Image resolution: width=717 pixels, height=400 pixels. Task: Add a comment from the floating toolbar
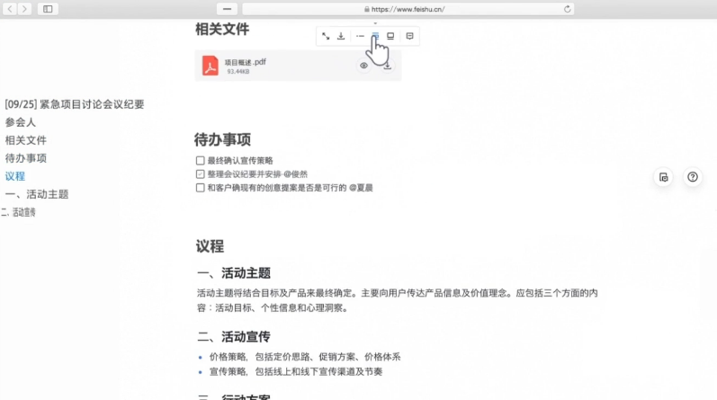point(409,36)
